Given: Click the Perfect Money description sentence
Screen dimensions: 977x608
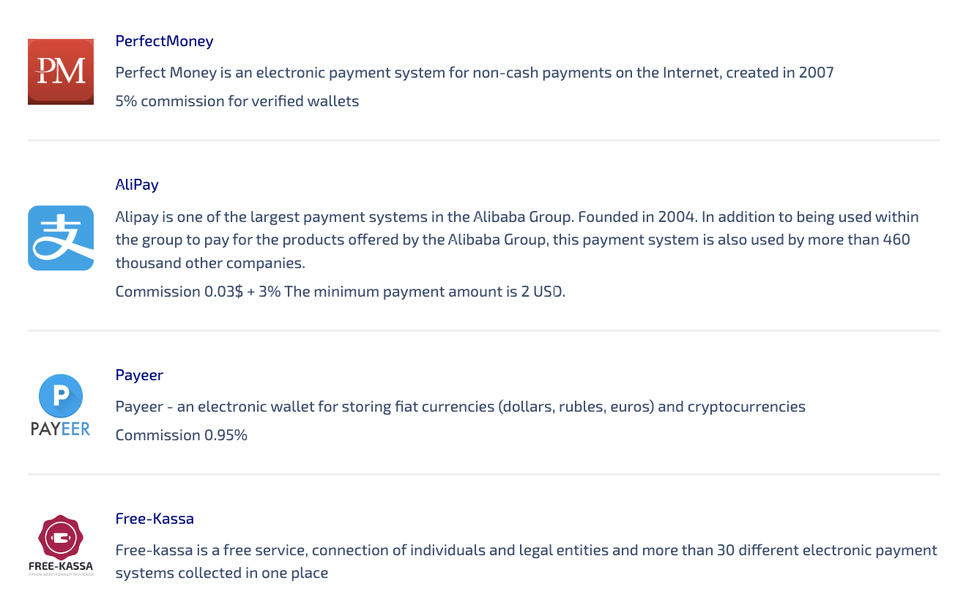Looking at the screenshot, I should click(475, 73).
